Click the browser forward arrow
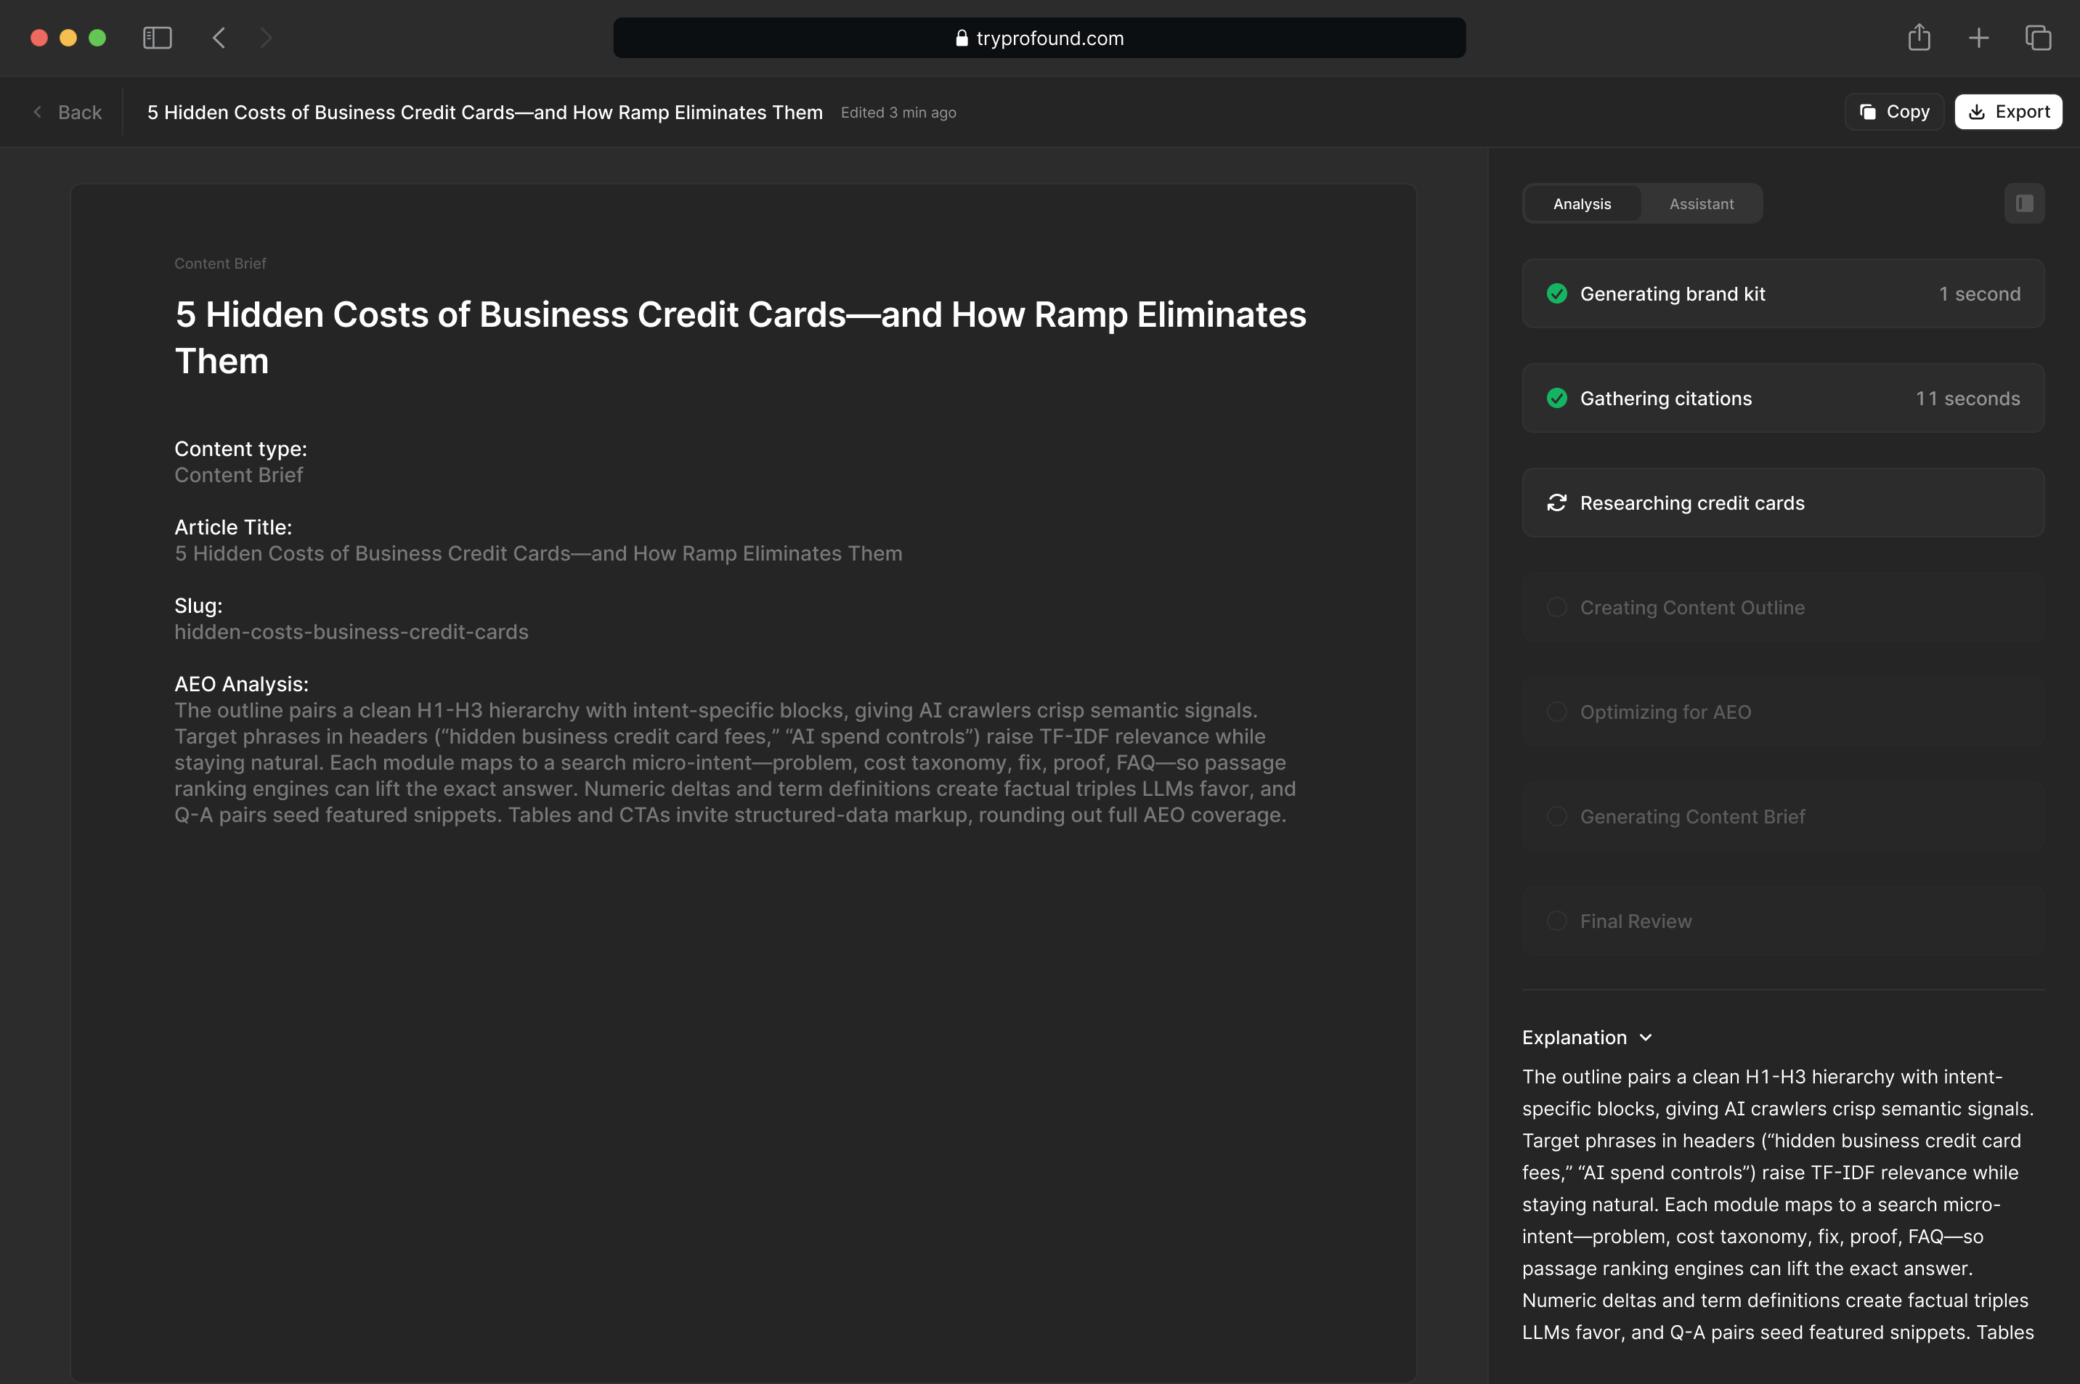This screenshot has width=2080, height=1384. coord(266,38)
